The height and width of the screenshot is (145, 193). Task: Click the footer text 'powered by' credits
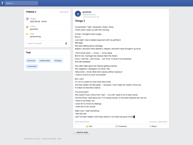(32, 139)
